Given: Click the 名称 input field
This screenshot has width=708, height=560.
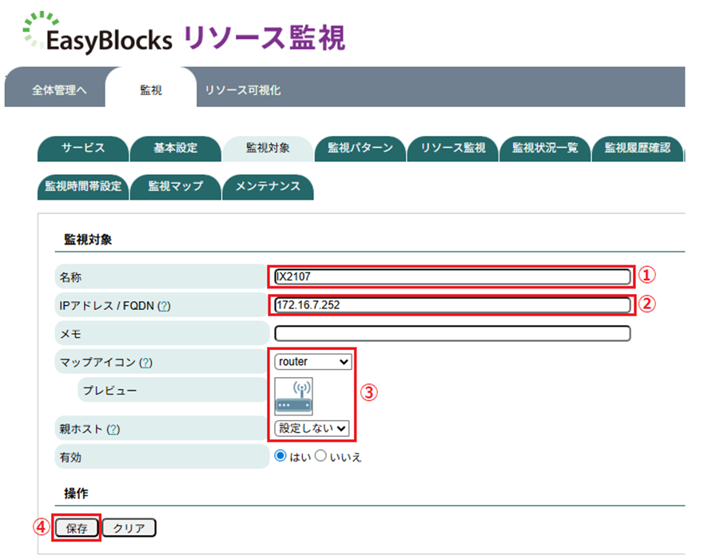Looking at the screenshot, I should pyautogui.click(x=452, y=277).
